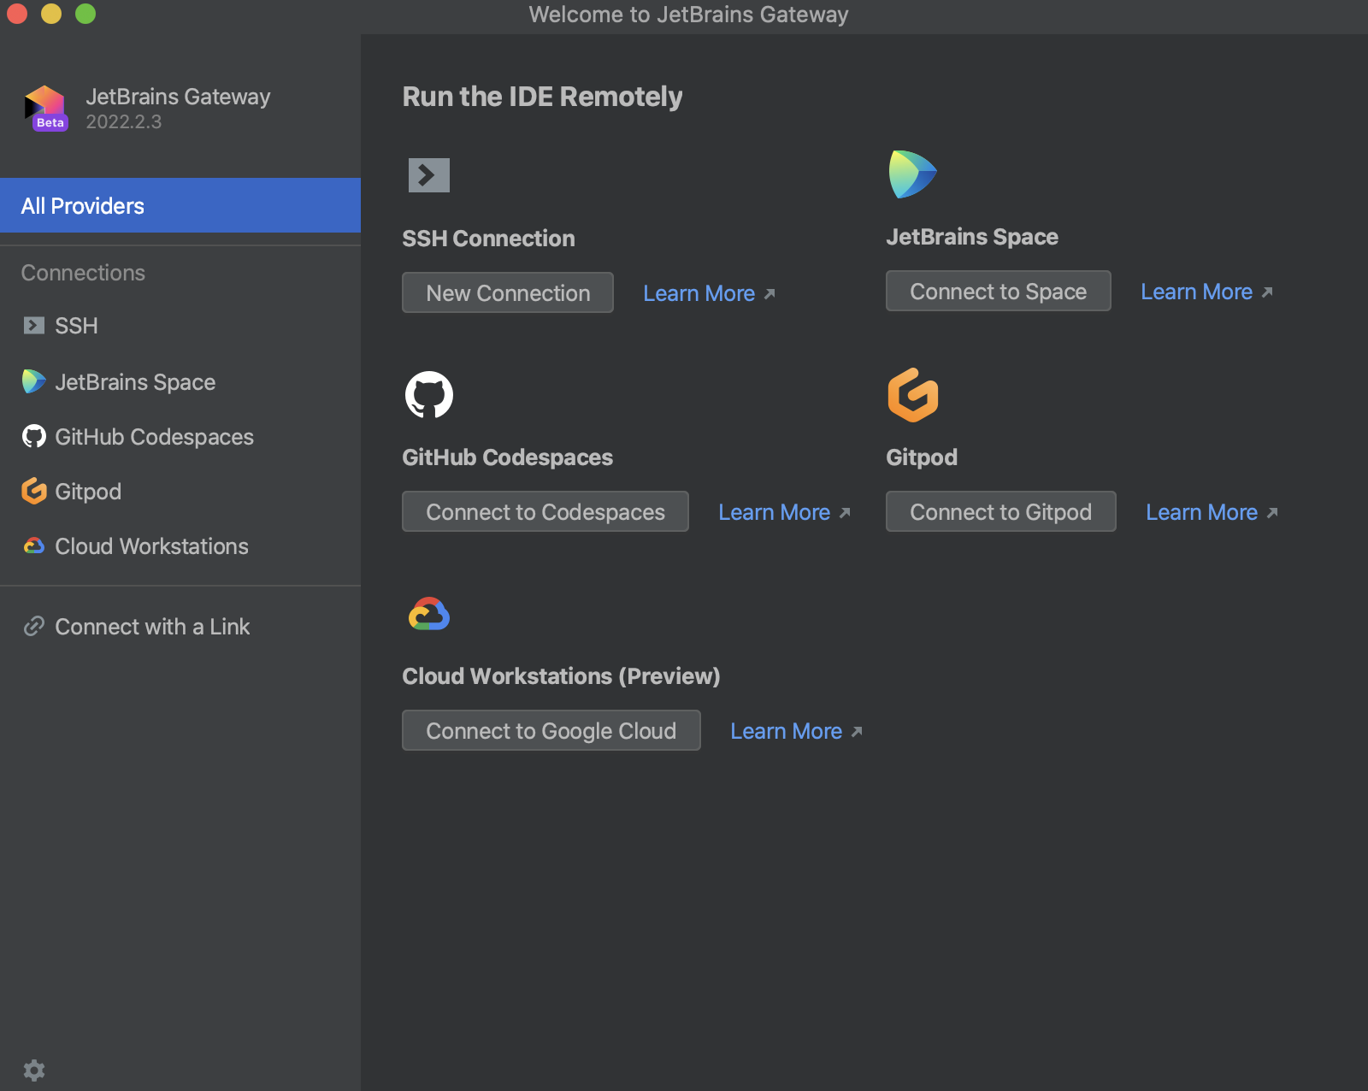
Task: Click the Gitpod icon in the sidebar
Action: [32, 492]
